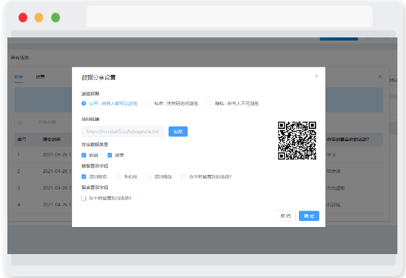Click the 提交时间 column header
406x278 pixels.
[x=52, y=139]
